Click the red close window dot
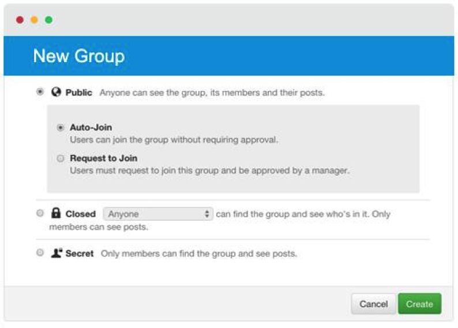This screenshot has width=458, height=328. (x=20, y=20)
